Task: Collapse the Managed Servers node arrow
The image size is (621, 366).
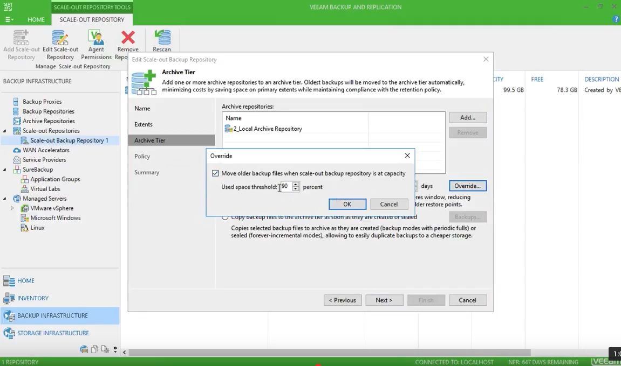Action: coord(5,199)
